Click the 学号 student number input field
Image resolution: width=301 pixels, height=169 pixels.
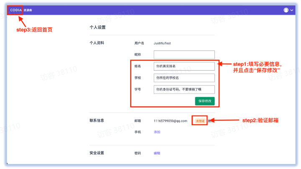click(184, 89)
